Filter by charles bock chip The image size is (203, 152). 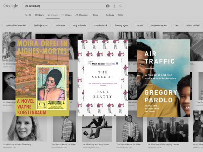pos(101,25)
